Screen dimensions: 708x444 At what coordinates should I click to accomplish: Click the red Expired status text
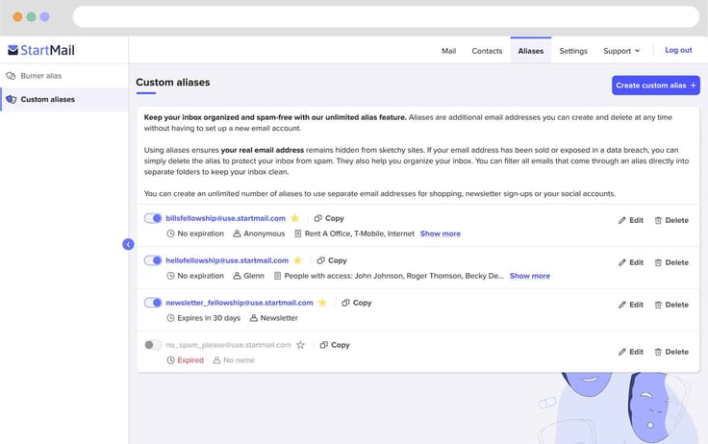190,360
